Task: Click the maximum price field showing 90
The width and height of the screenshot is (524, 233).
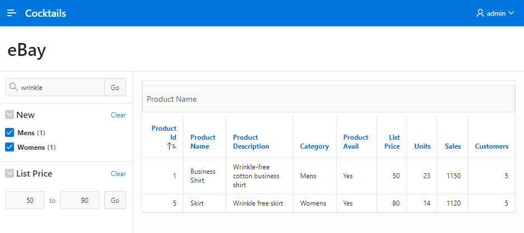Action: click(x=80, y=200)
